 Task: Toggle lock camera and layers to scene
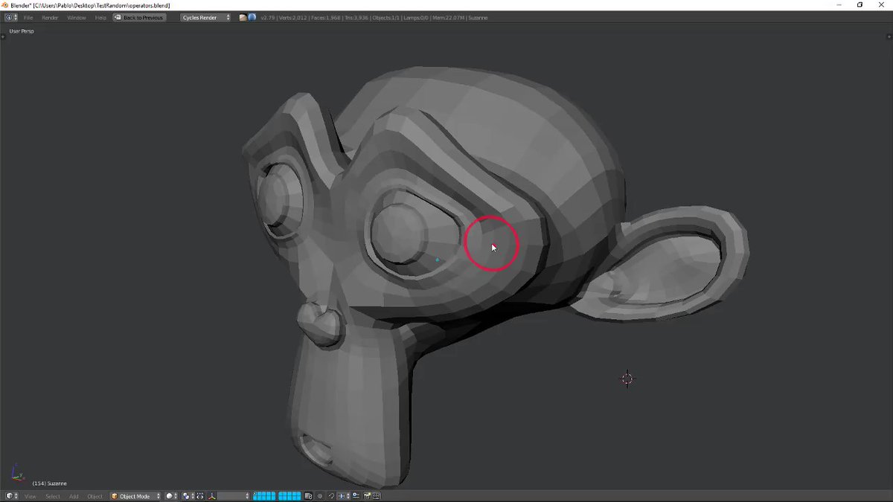(x=309, y=496)
